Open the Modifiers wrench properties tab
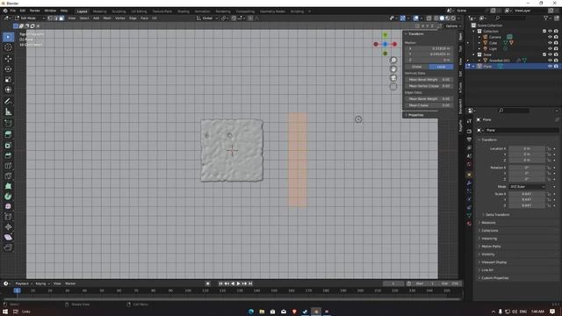Image resolution: width=562 pixels, height=316 pixels. [469, 183]
